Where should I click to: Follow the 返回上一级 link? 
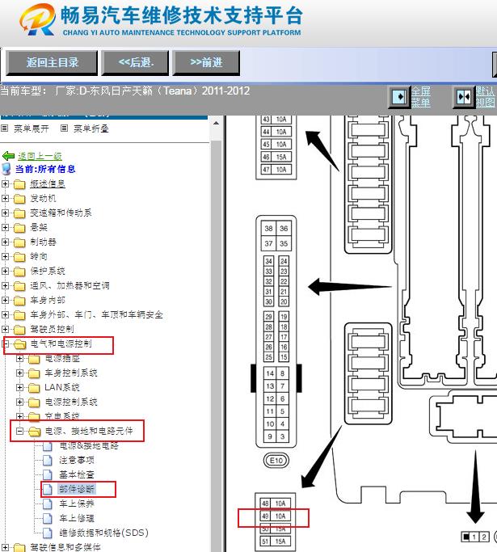(40, 156)
